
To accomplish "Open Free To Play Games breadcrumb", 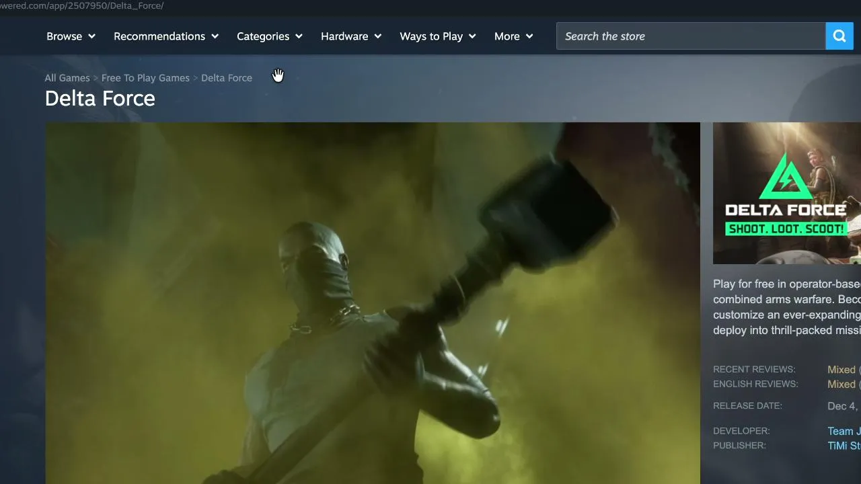I will pyautogui.click(x=145, y=78).
